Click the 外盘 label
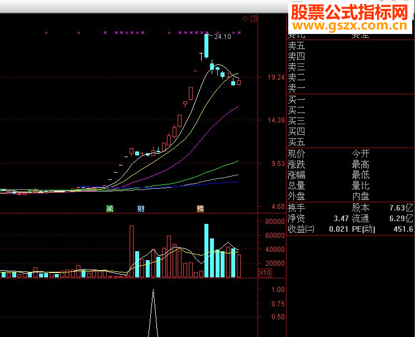The width and height of the screenshot is (415, 337). pos(297,196)
